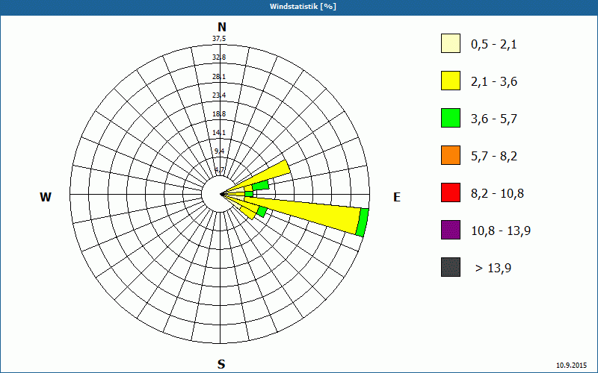
Task: Click the legend label '8,2 - 10,8'
Action: [x=497, y=194]
